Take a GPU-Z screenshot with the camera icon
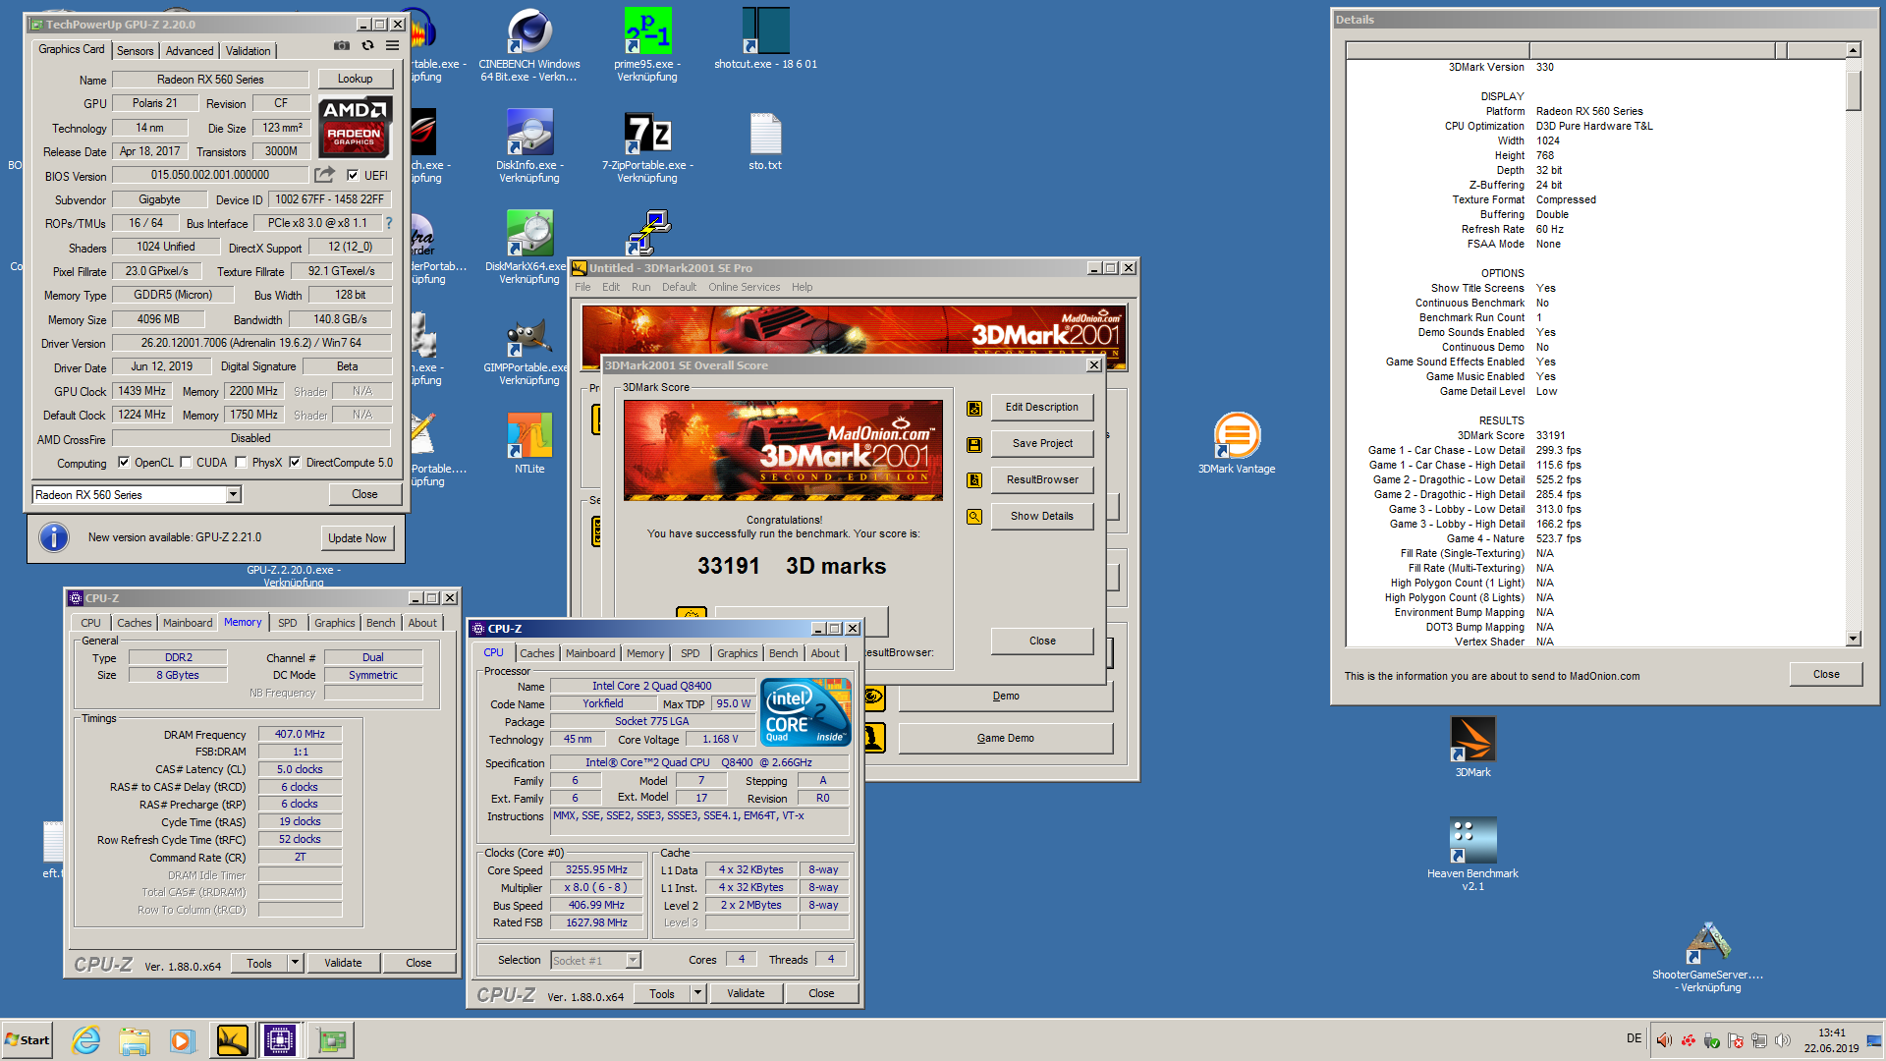Screen dimensions: 1886x1061 341,45
